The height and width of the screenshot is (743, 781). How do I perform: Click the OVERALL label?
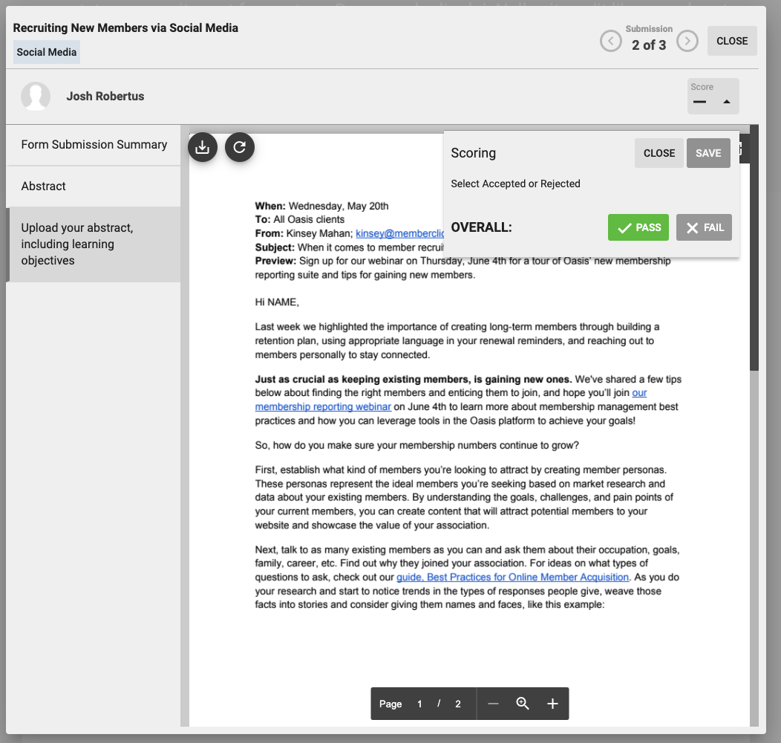[x=481, y=227]
